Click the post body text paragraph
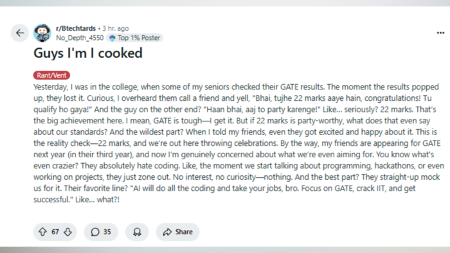The height and width of the screenshot is (253, 450). coord(239,143)
